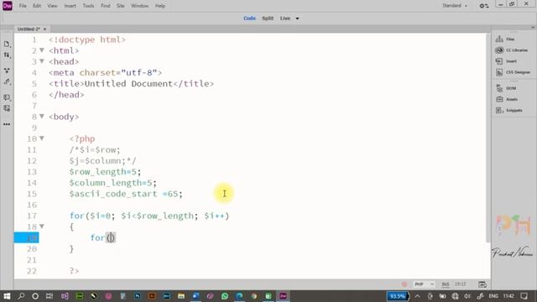The image size is (537, 302).
Task: Click the taskbar Search icon
Action: tap(21, 296)
